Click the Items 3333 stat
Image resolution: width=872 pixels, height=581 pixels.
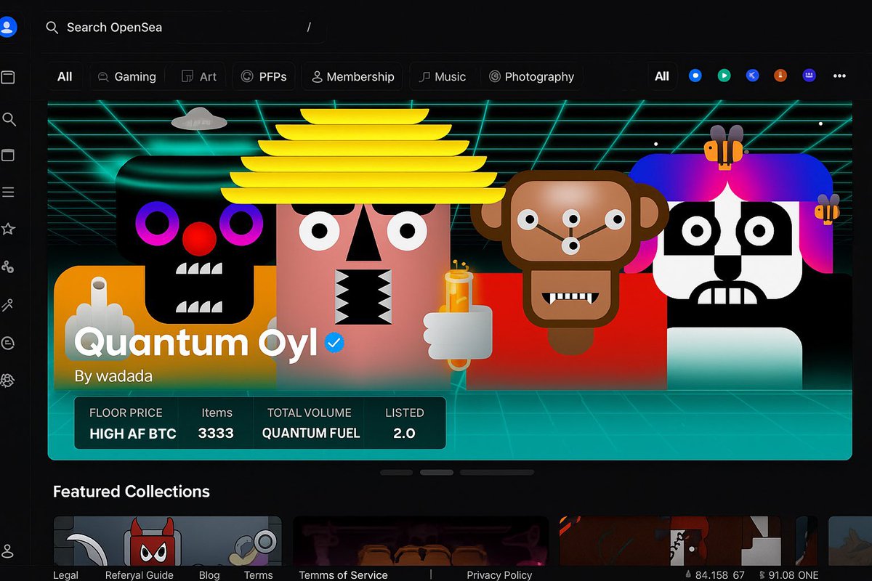click(217, 423)
